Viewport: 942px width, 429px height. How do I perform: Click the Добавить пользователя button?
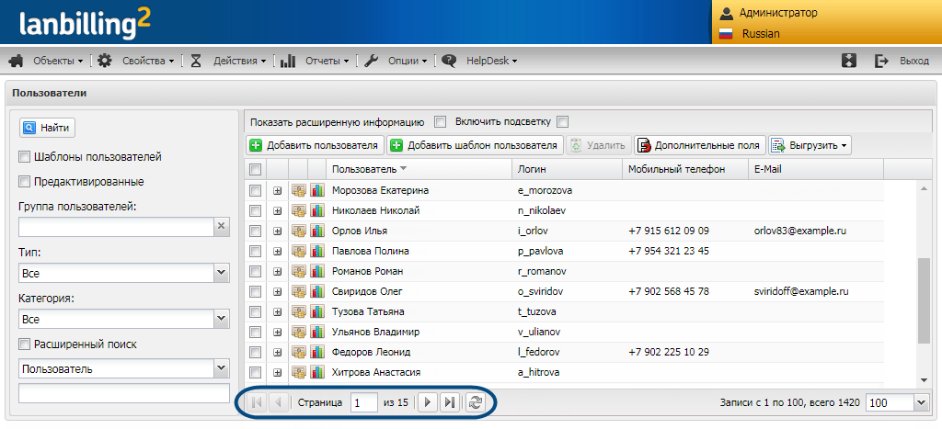click(x=314, y=145)
